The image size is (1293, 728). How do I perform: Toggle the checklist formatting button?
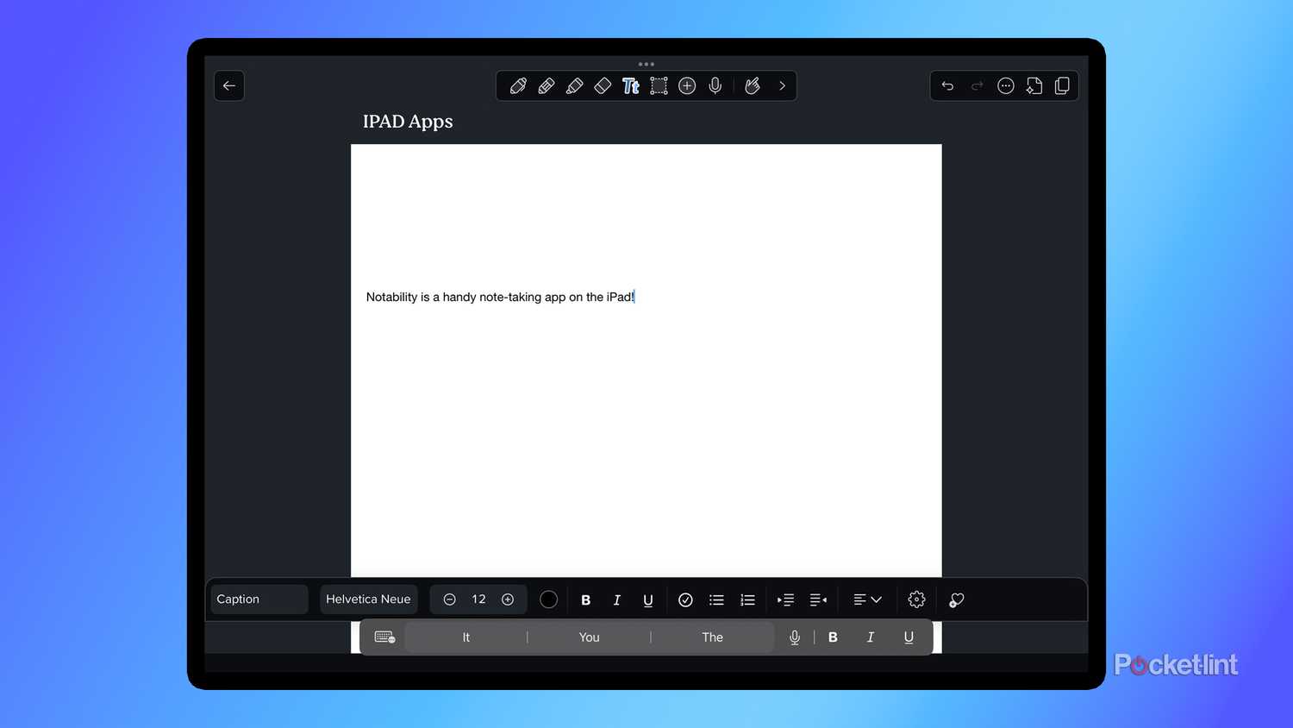tap(685, 600)
